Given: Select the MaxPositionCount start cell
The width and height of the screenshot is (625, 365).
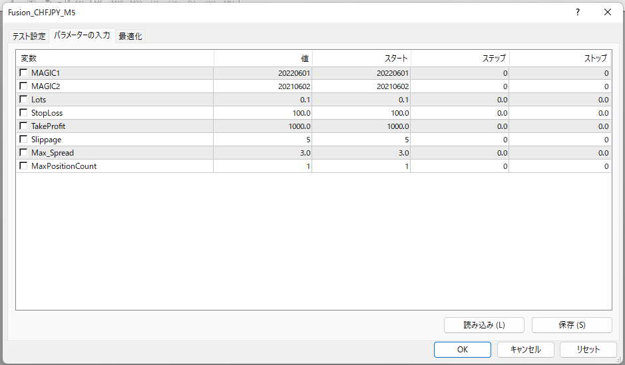Looking at the screenshot, I should pyautogui.click(x=361, y=166).
